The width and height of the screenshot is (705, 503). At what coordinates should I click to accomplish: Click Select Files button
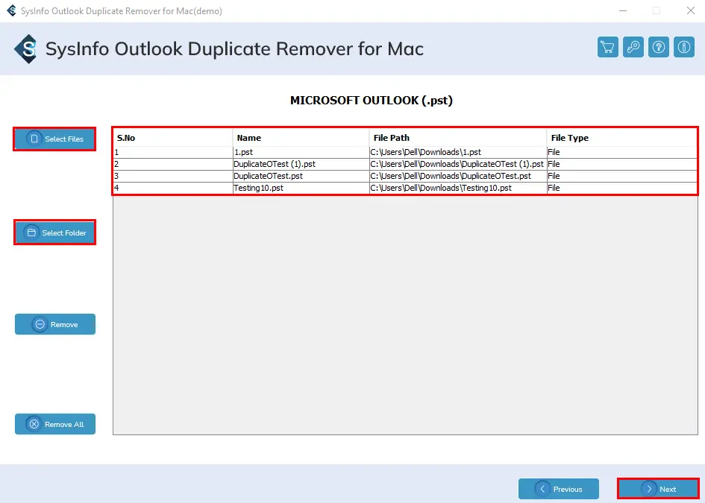(x=54, y=139)
